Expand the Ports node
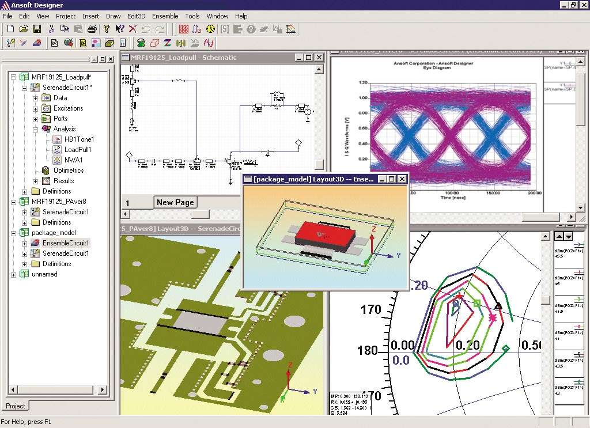The image size is (590, 428). (x=35, y=119)
